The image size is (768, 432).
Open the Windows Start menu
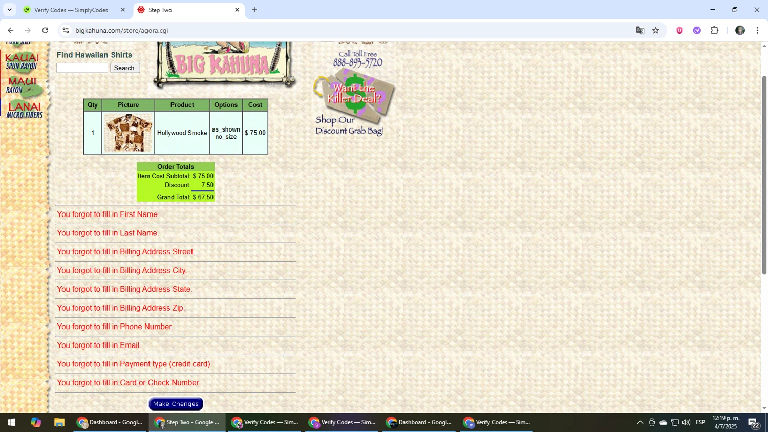click(11, 422)
